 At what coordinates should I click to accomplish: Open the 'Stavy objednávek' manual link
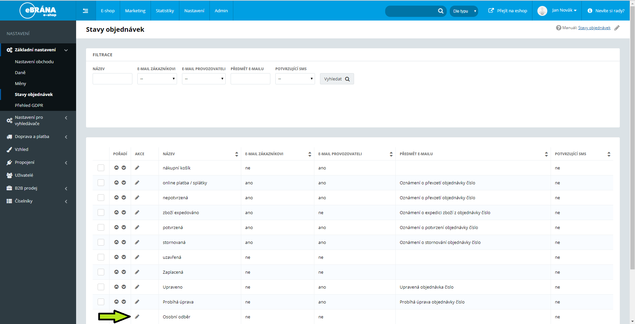click(594, 28)
